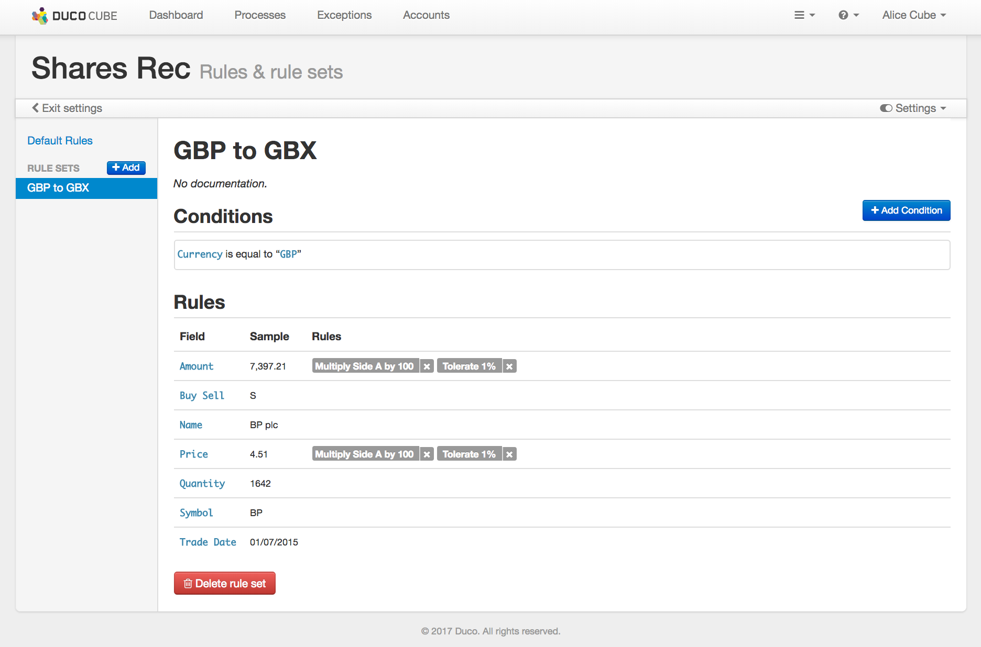The height and width of the screenshot is (647, 981).
Task: Expand the Alice Cube user menu
Action: [x=913, y=15]
